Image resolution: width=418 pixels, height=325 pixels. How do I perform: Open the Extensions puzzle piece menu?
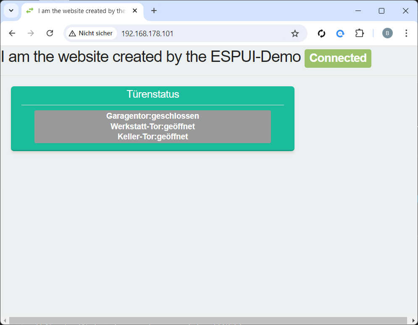[359, 33]
